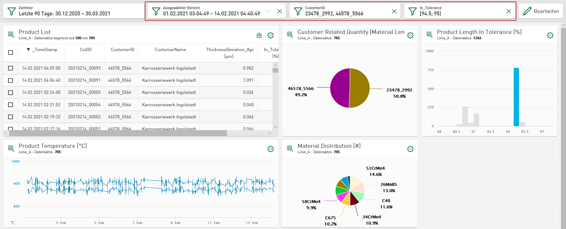Toggle the select-all checkbox in table header
Screen dimensions: 566x229
[x=11, y=53]
